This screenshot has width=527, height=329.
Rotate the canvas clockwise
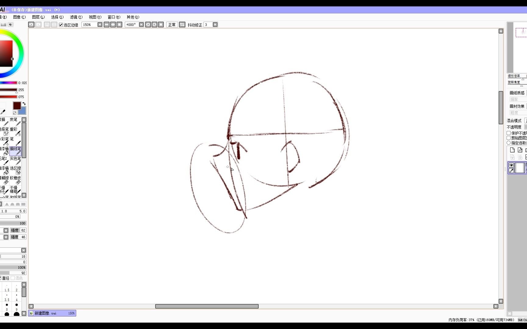pos(154,25)
